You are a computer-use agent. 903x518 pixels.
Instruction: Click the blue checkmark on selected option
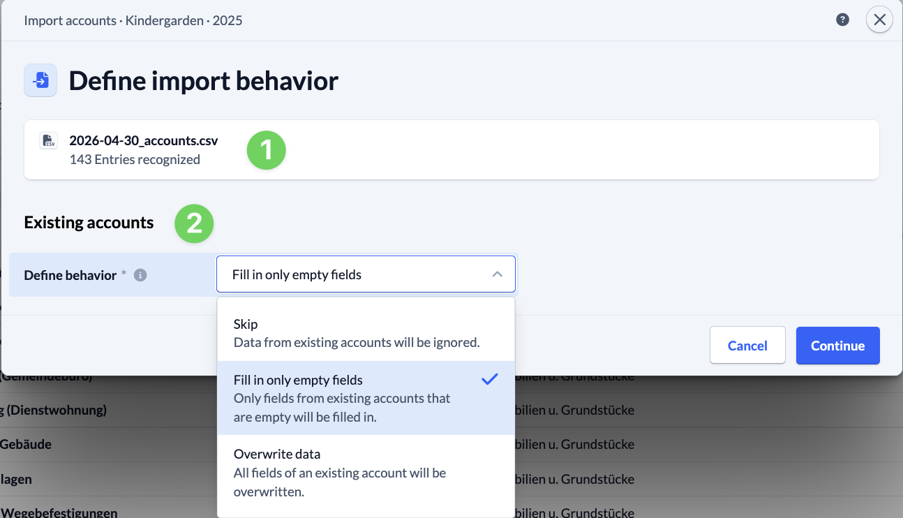point(490,380)
